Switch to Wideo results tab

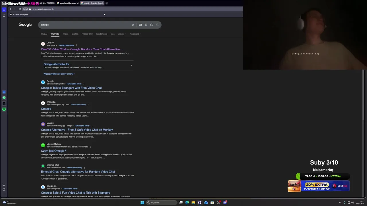coord(66,34)
